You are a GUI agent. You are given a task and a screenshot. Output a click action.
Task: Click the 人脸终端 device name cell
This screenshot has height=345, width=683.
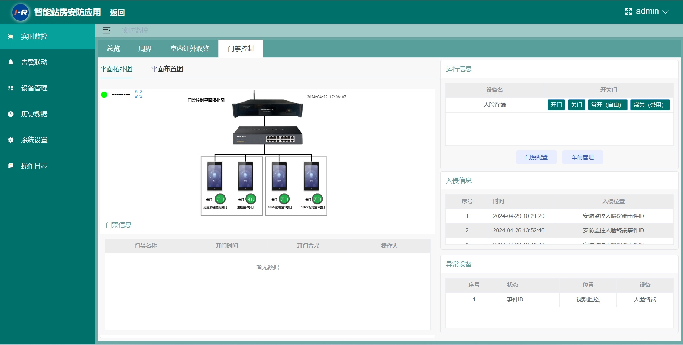[x=495, y=105]
